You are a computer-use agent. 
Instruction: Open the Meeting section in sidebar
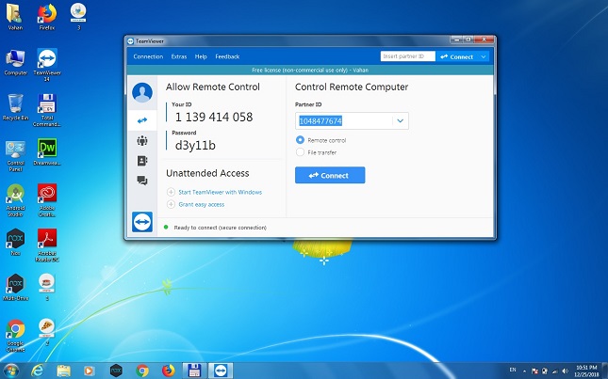coord(142,141)
